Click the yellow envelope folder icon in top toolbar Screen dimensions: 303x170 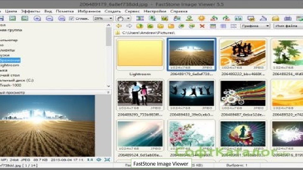(275, 19)
